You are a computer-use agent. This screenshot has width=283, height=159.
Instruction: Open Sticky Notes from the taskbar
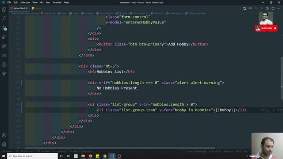97,156
